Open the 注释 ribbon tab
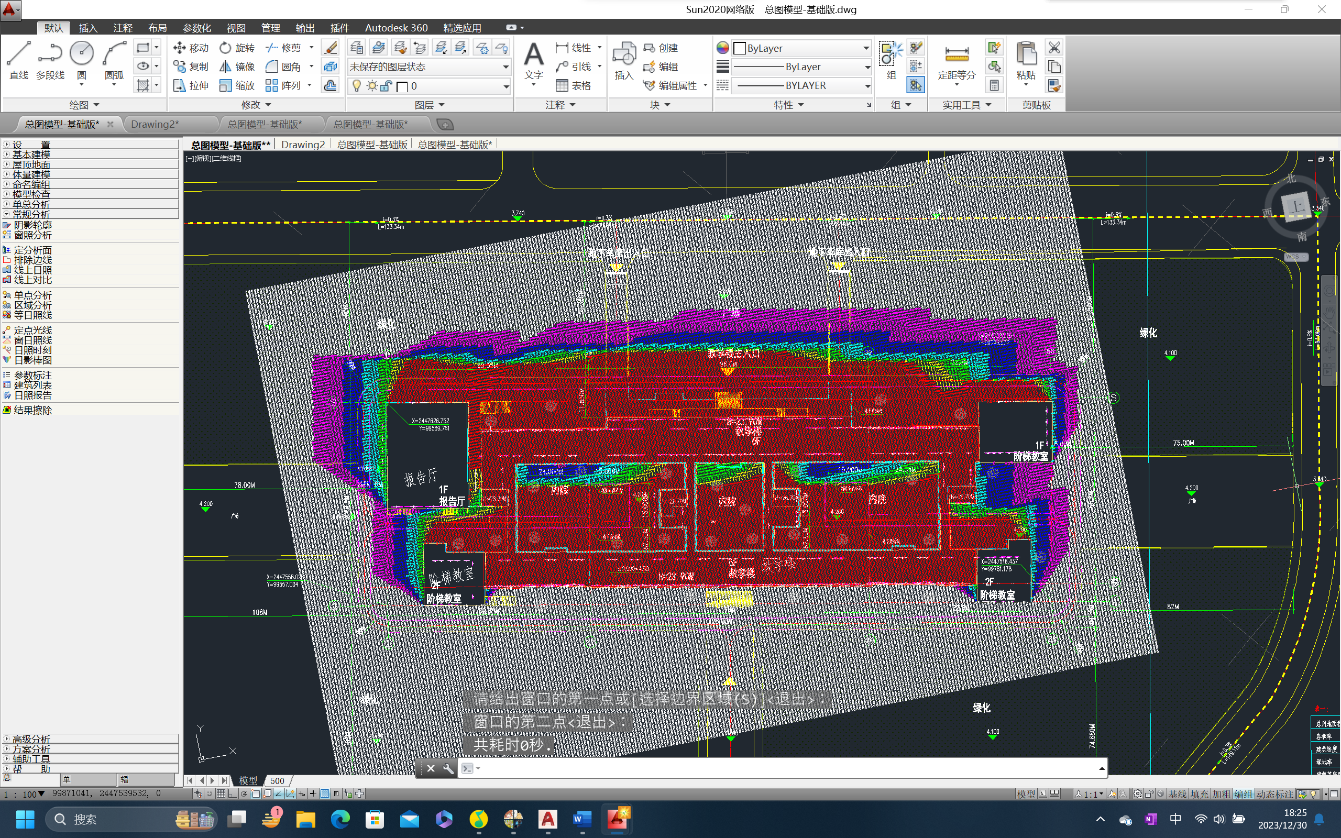 (x=123, y=28)
